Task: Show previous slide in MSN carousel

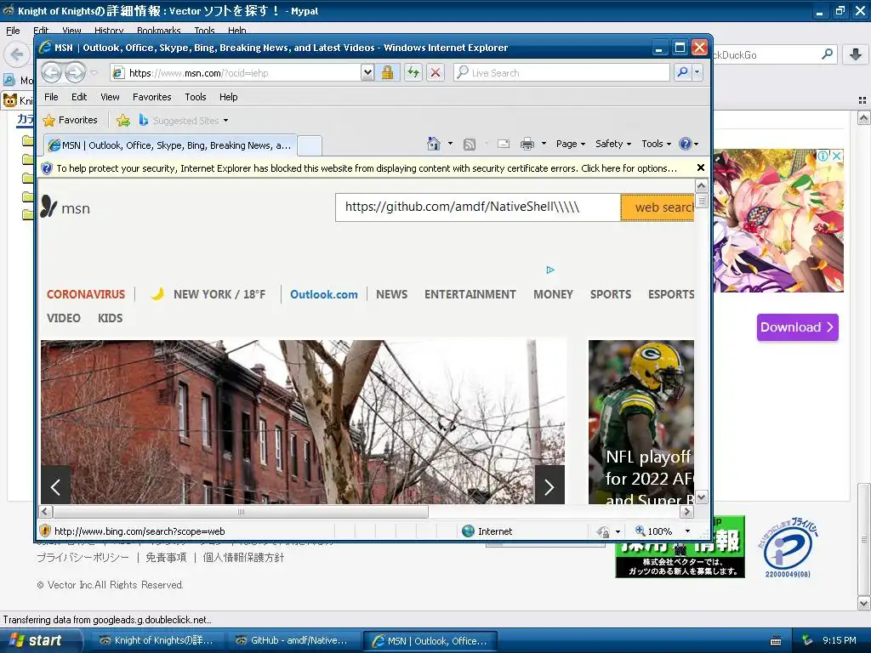Action: (55, 487)
